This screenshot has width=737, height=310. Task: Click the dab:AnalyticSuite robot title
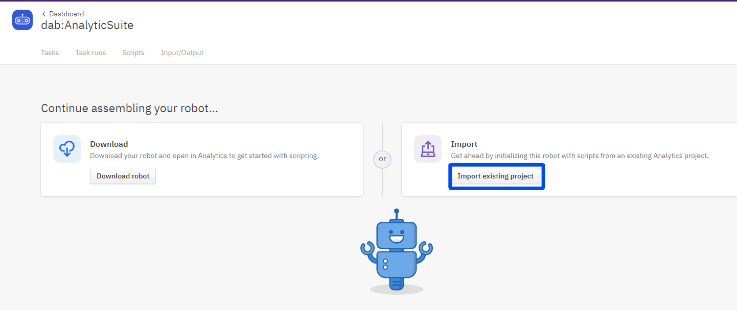(87, 25)
